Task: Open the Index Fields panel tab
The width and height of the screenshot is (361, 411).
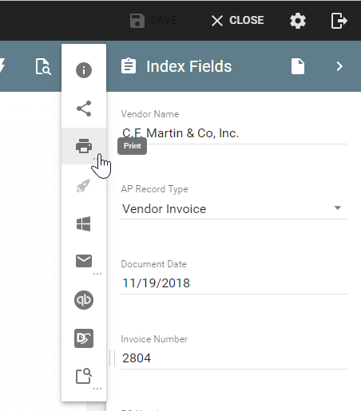Action: tap(177, 66)
